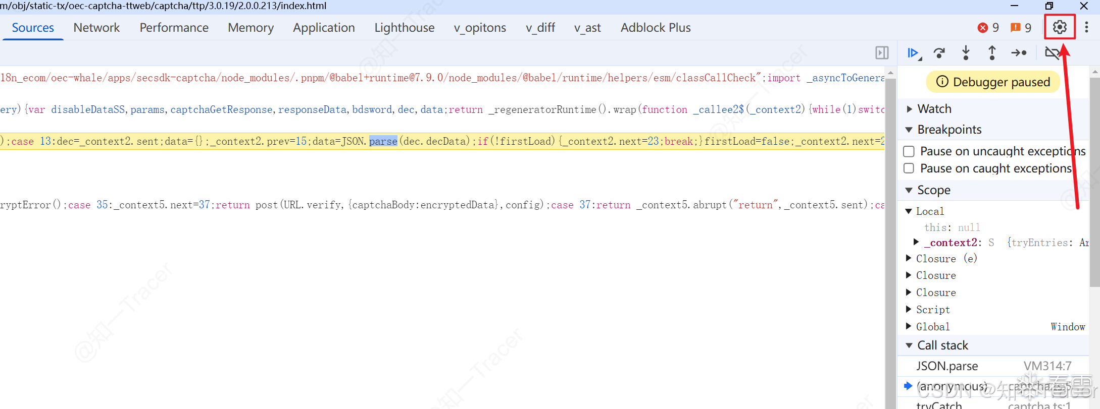The height and width of the screenshot is (409, 1100).
Task: Open DevTools settings gear
Action: 1060,27
